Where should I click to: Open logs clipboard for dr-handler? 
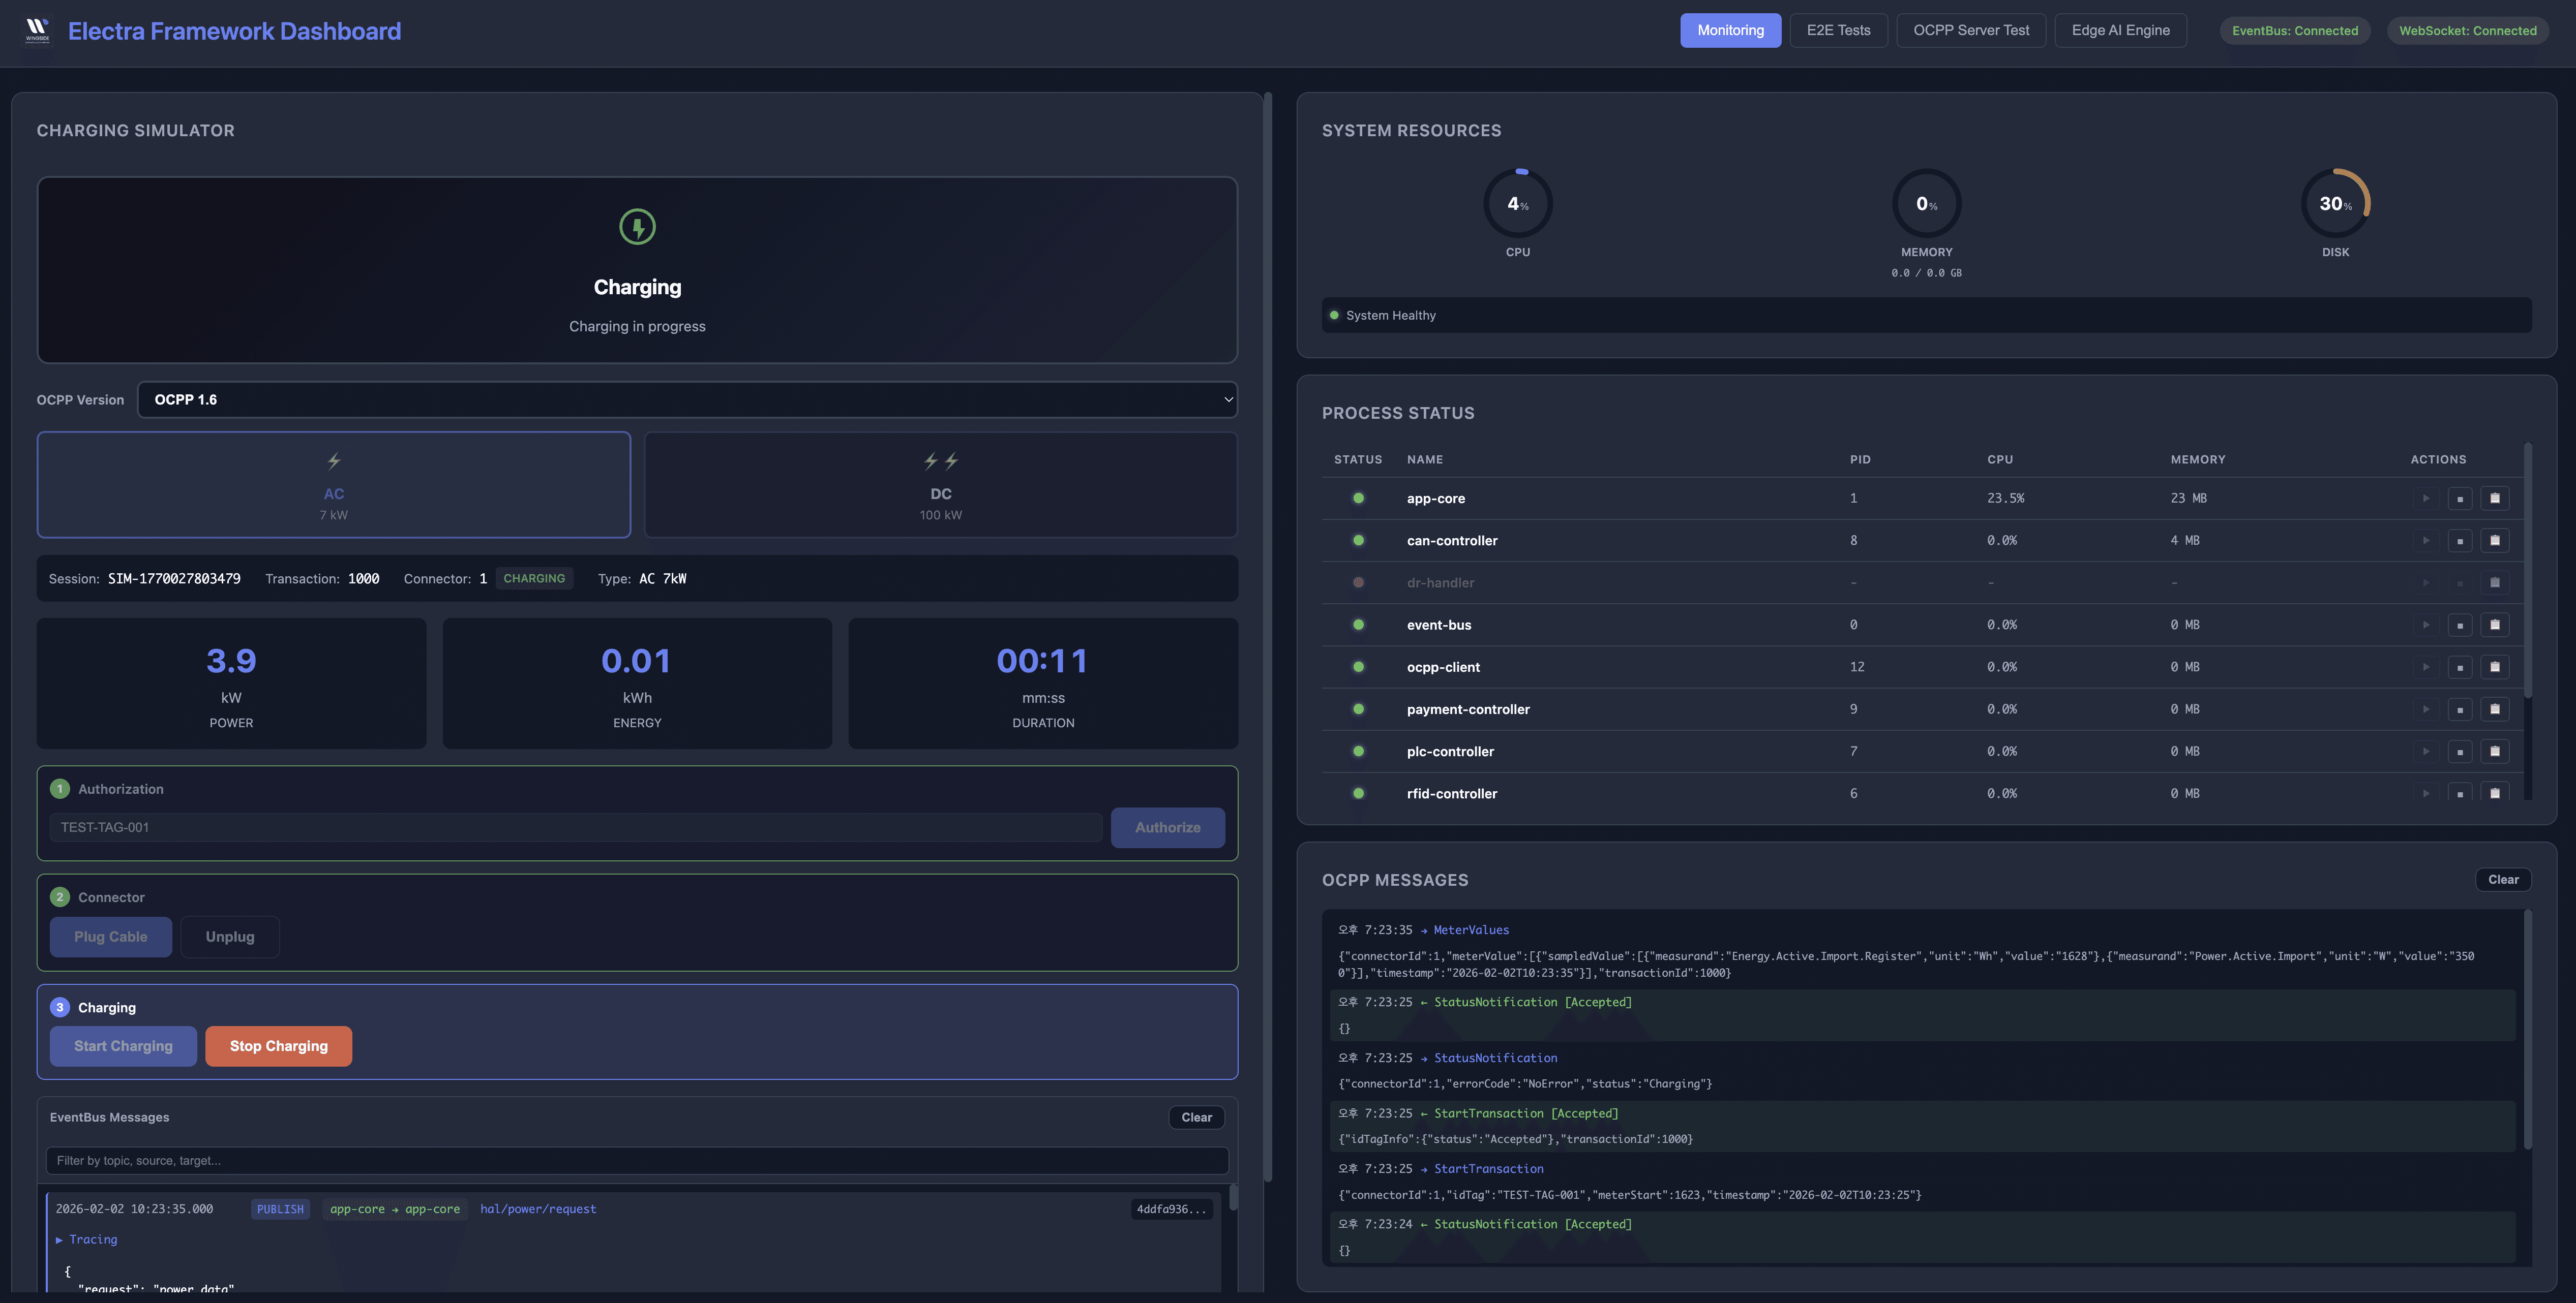point(2494,582)
